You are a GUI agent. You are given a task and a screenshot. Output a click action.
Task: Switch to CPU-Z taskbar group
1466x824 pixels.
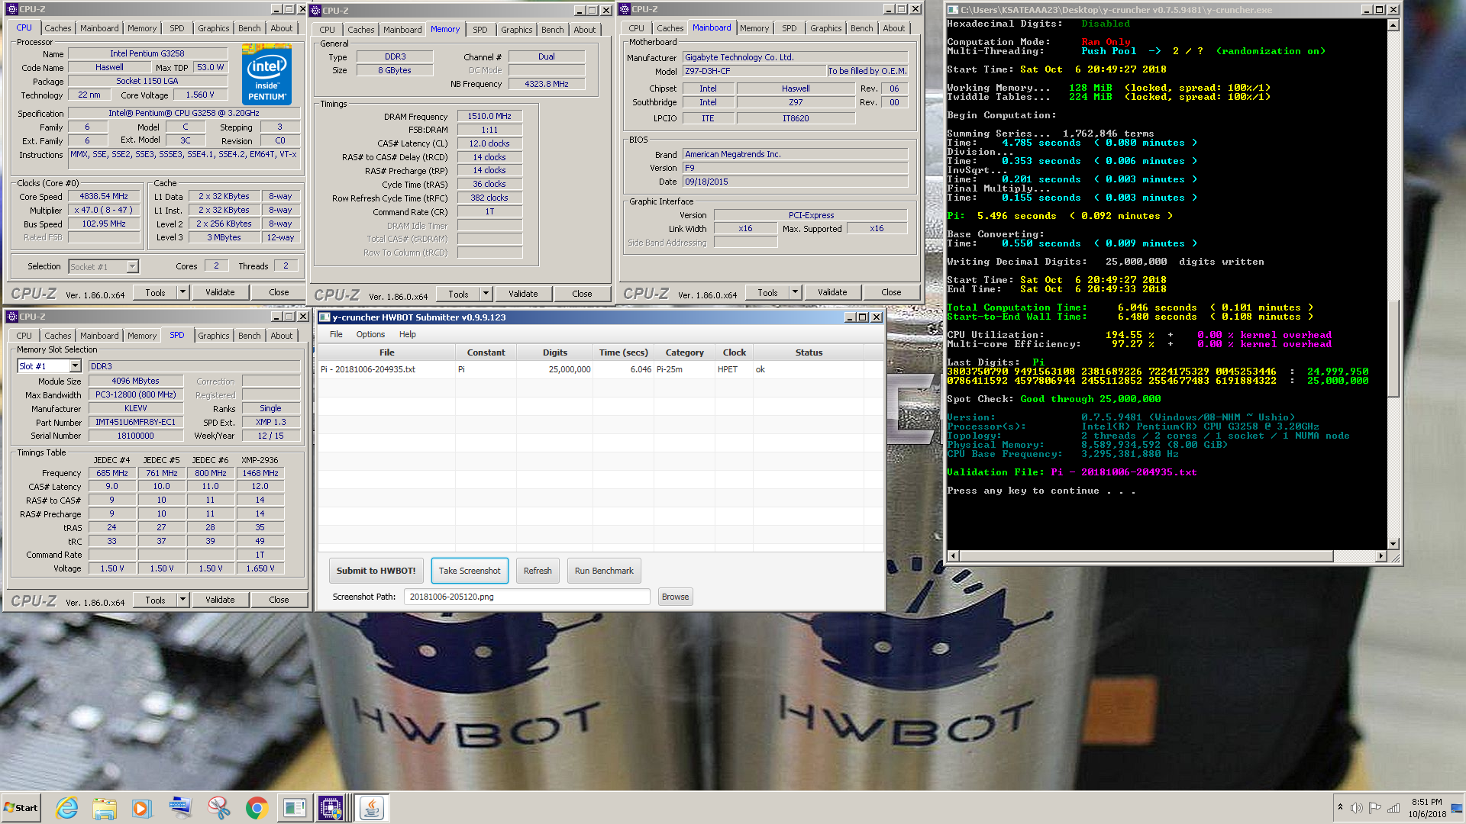pyautogui.click(x=333, y=808)
